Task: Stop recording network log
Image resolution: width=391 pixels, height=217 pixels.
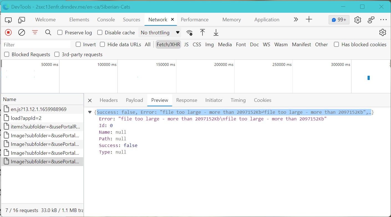Action: pos(8,32)
